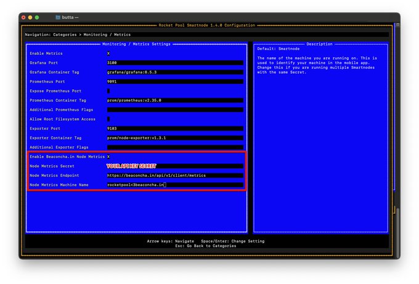
Task: Click the butta window title text
Action: (67, 17)
